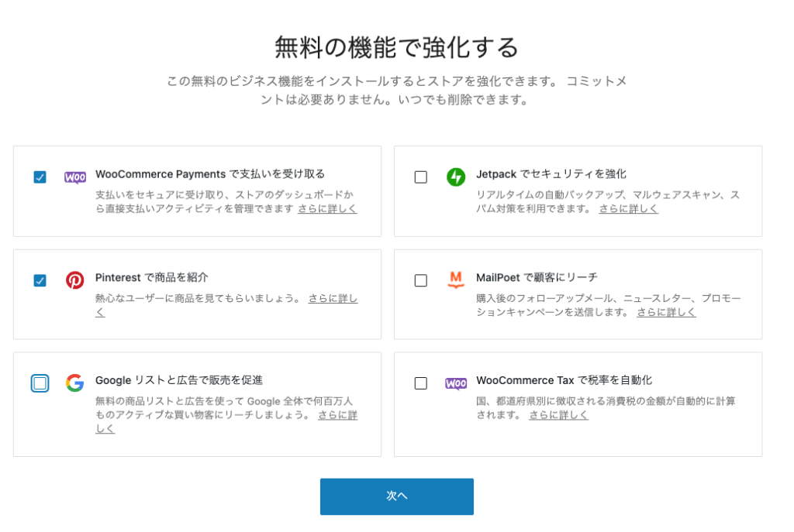Open さらに詳しく link for Jetpack
The height and width of the screenshot is (532, 794).
pos(628,209)
